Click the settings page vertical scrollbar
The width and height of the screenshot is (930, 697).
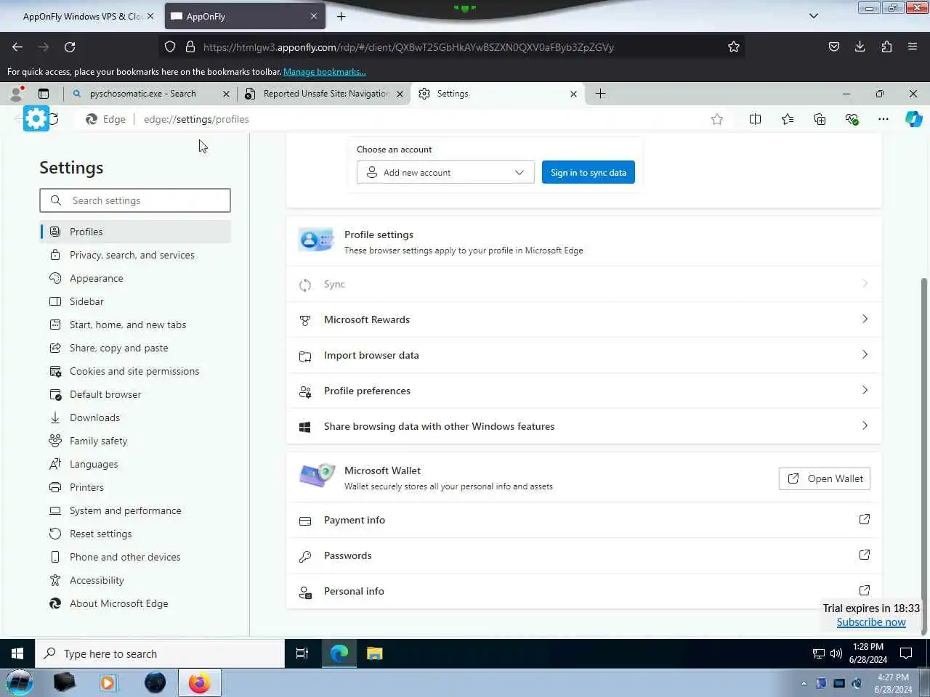[924, 456]
